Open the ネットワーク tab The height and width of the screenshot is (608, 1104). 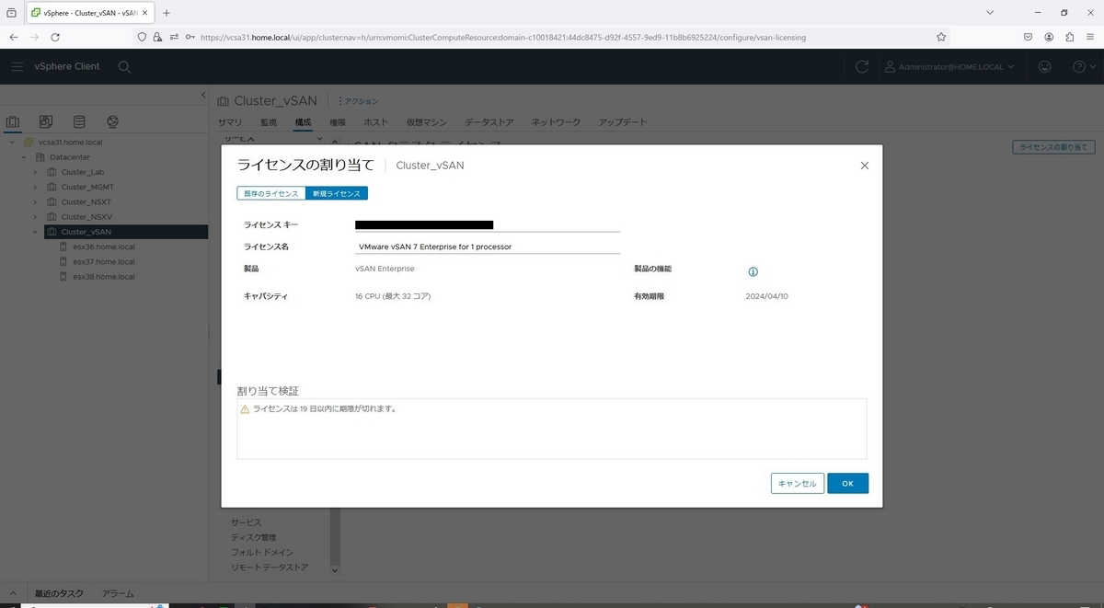click(556, 122)
